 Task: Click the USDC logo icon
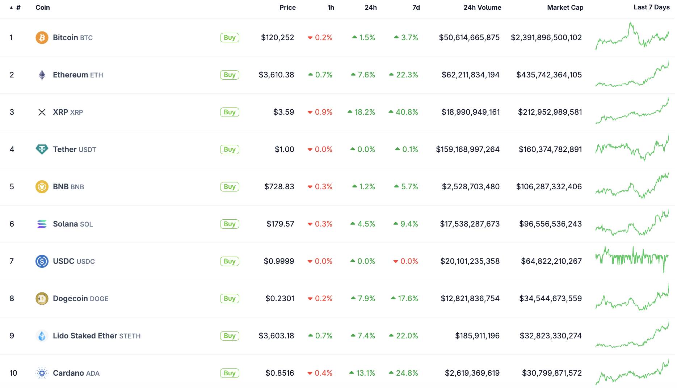click(42, 261)
